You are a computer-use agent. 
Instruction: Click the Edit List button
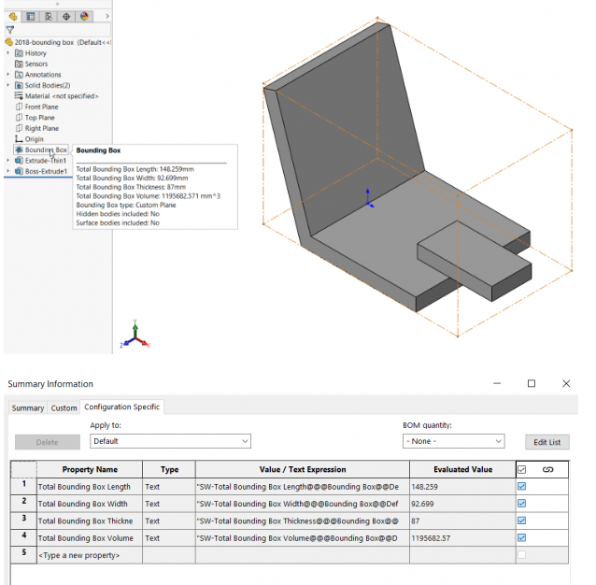546,441
